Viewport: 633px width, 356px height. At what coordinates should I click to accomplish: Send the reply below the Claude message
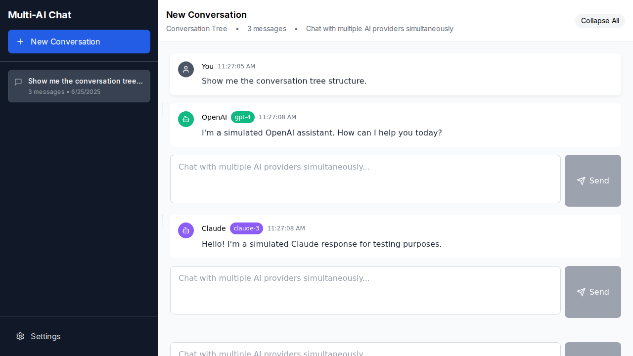click(593, 292)
